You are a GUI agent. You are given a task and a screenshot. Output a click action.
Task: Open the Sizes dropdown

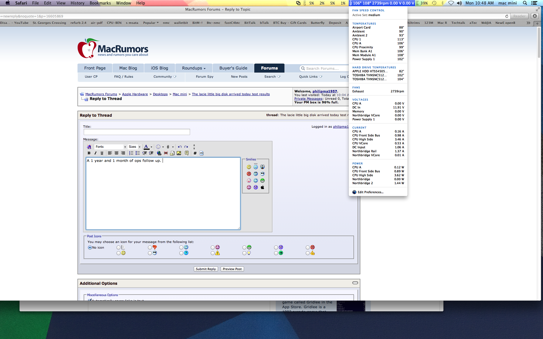click(135, 147)
